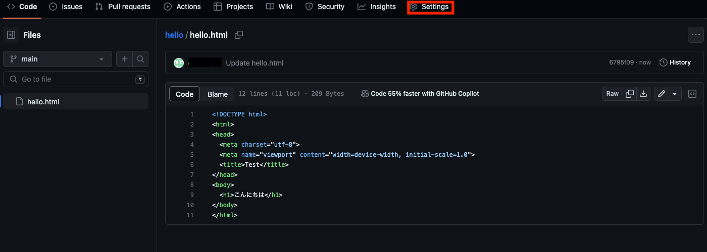Image resolution: width=707 pixels, height=252 pixels.
Task: View the Security tab
Action: point(325,7)
